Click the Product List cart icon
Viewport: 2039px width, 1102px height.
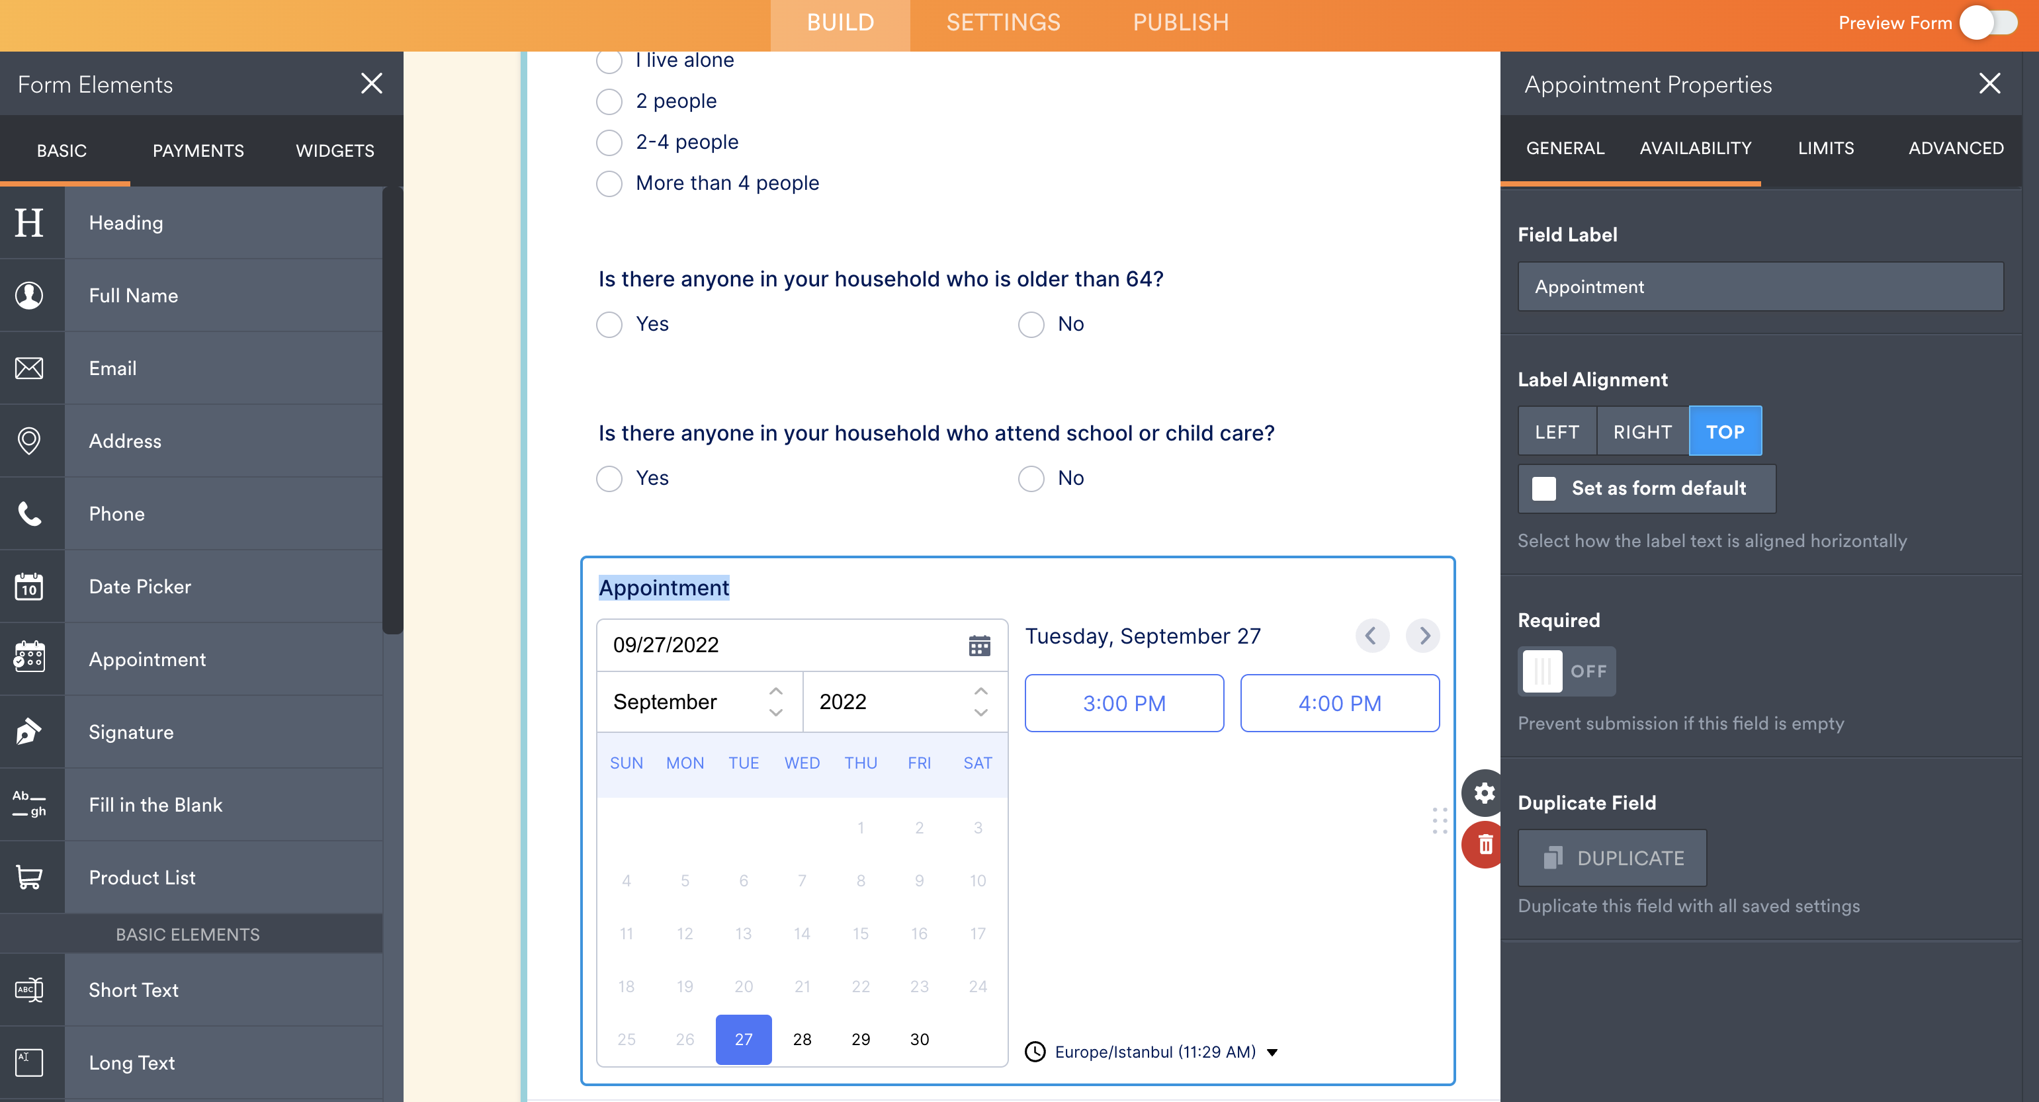coord(29,877)
